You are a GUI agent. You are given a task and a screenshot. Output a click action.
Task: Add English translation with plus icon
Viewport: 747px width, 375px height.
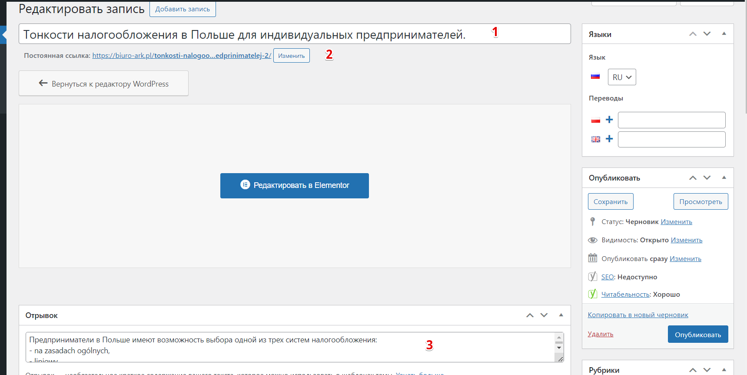tap(609, 139)
